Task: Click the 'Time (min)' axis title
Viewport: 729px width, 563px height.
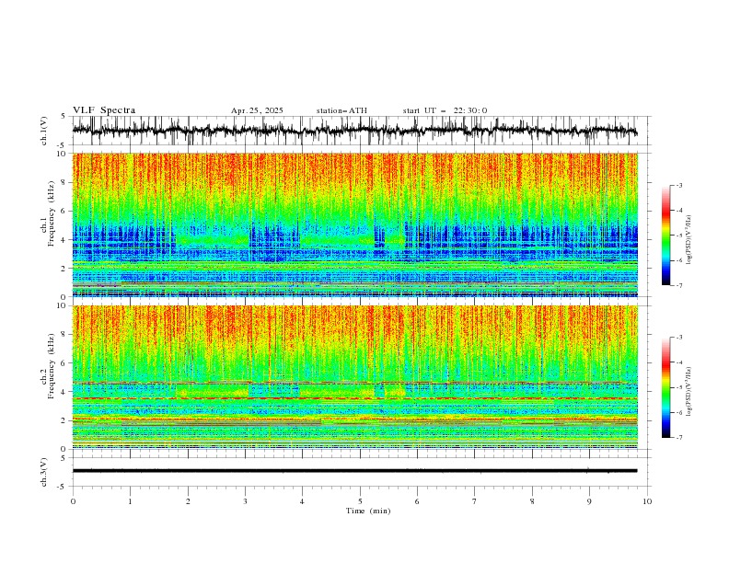Action: coord(368,511)
